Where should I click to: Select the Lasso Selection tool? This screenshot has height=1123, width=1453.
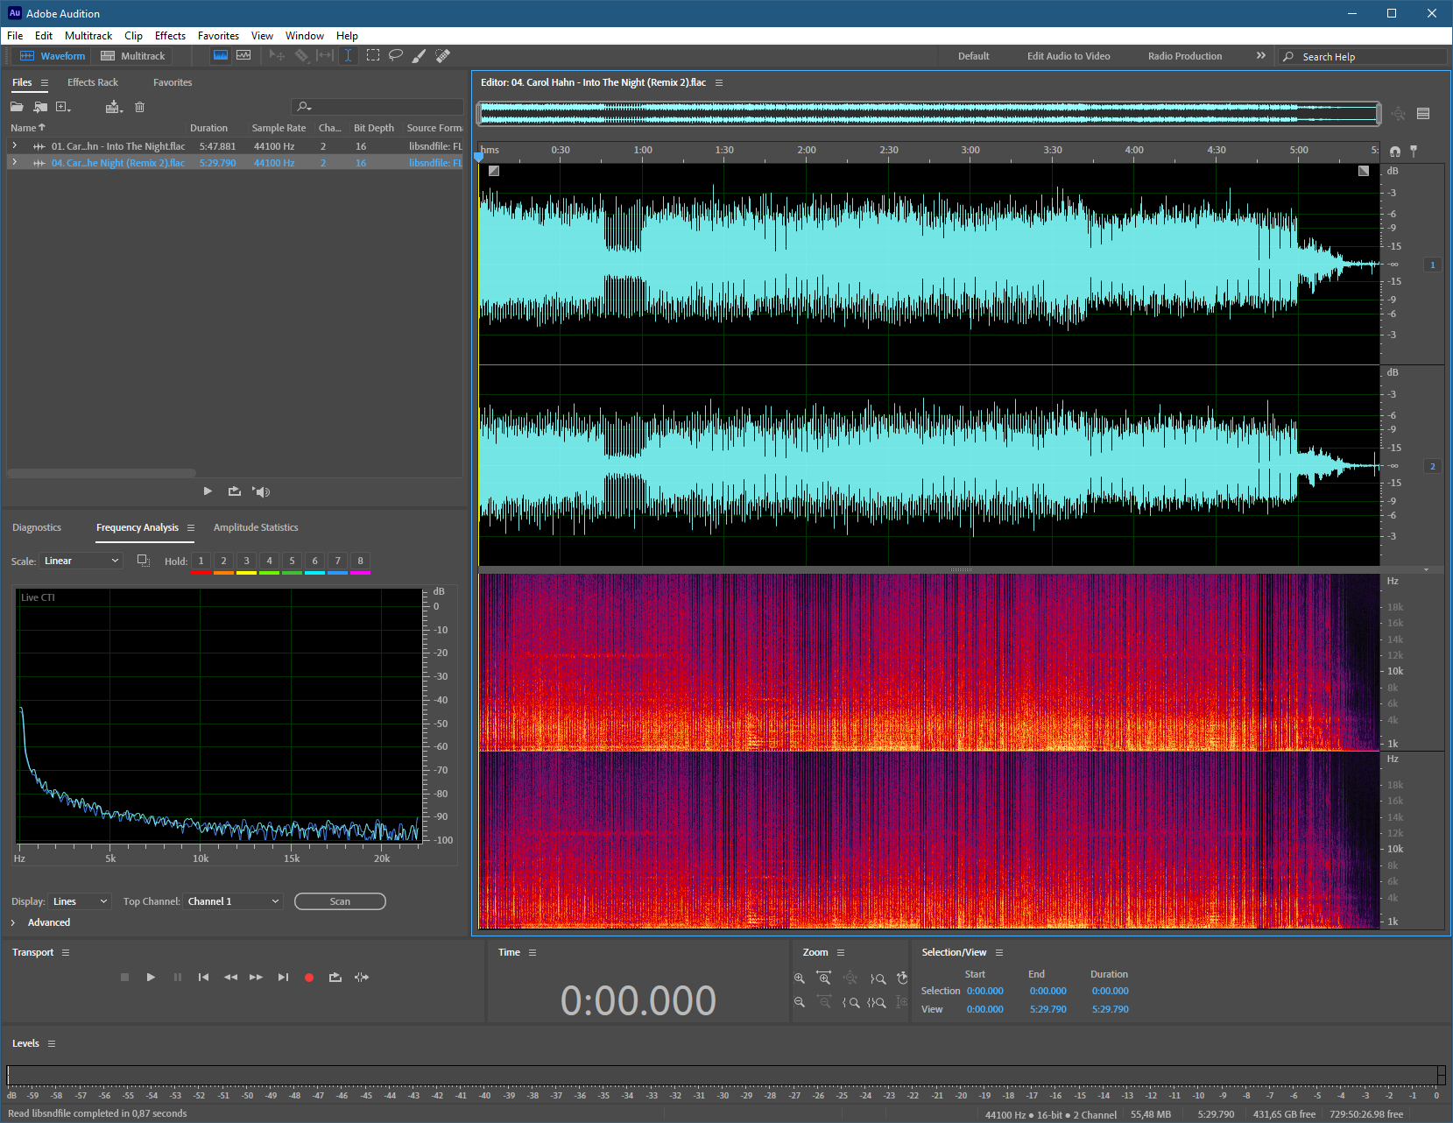[x=396, y=55]
